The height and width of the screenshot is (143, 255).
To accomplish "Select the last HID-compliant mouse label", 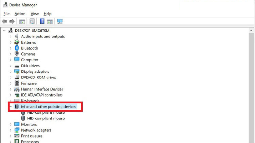I will 46,118.
